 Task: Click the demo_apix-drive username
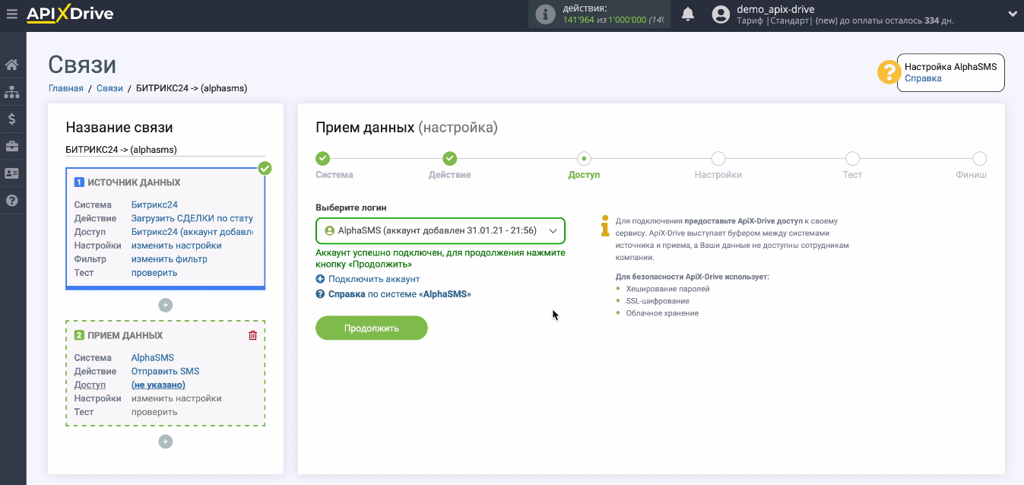[x=775, y=9]
